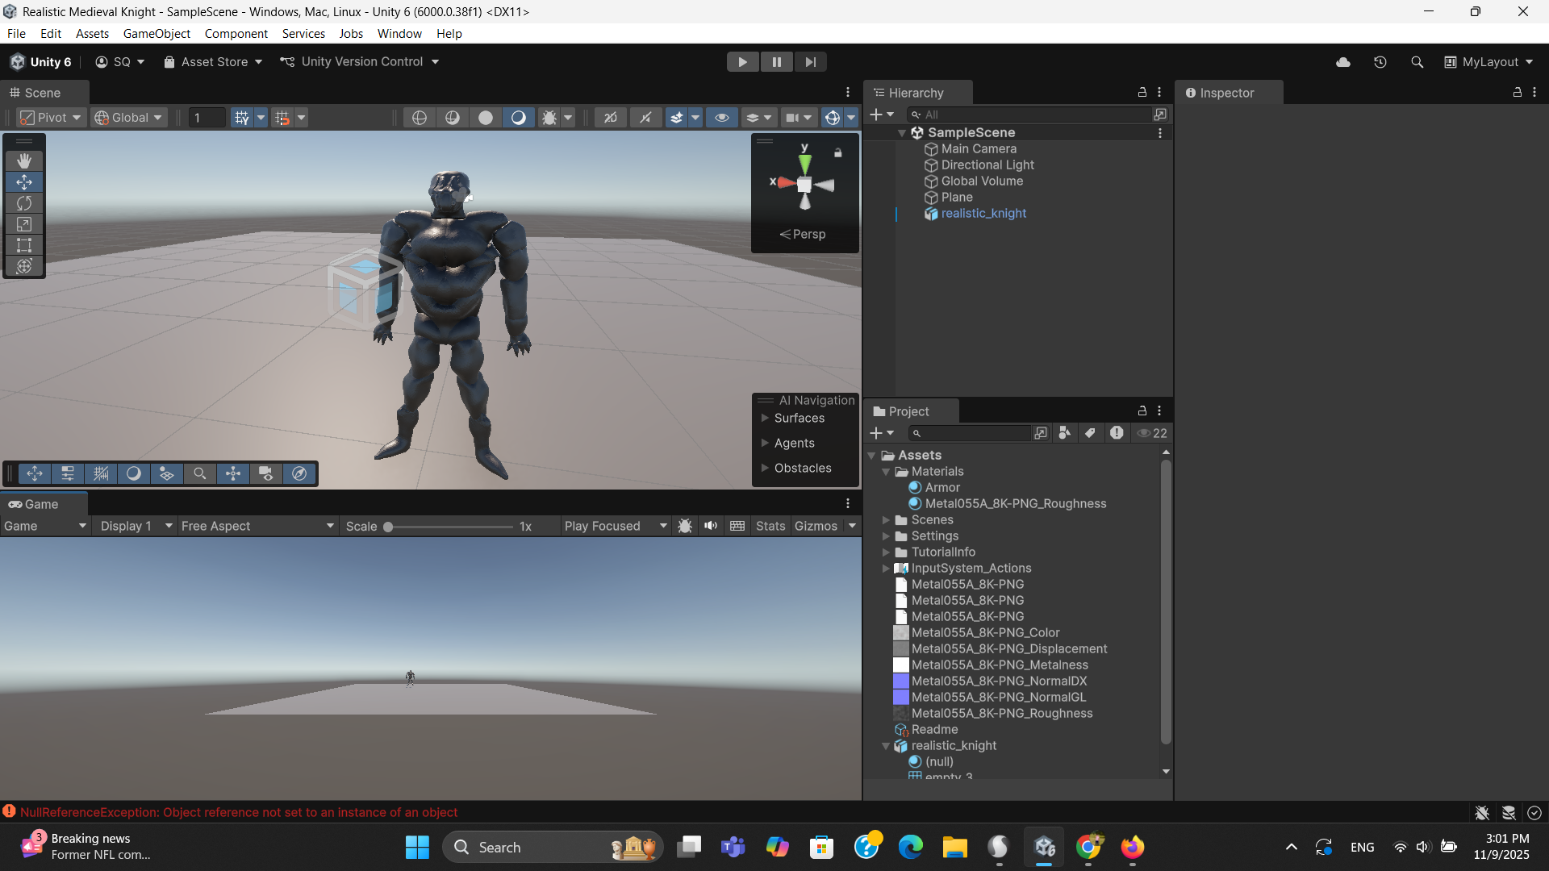Viewport: 1549px width, 871px height.
Task: Open the GameObject menu
Action: 157,34
